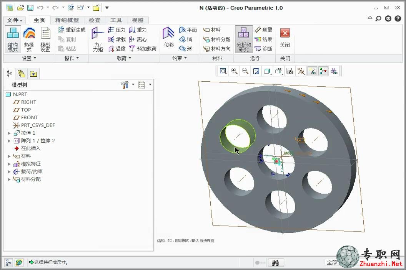The image size is (406, 270).
Task: Click the Zoom In magnifier
Action: pyautogui.click(x=234, y=71)
